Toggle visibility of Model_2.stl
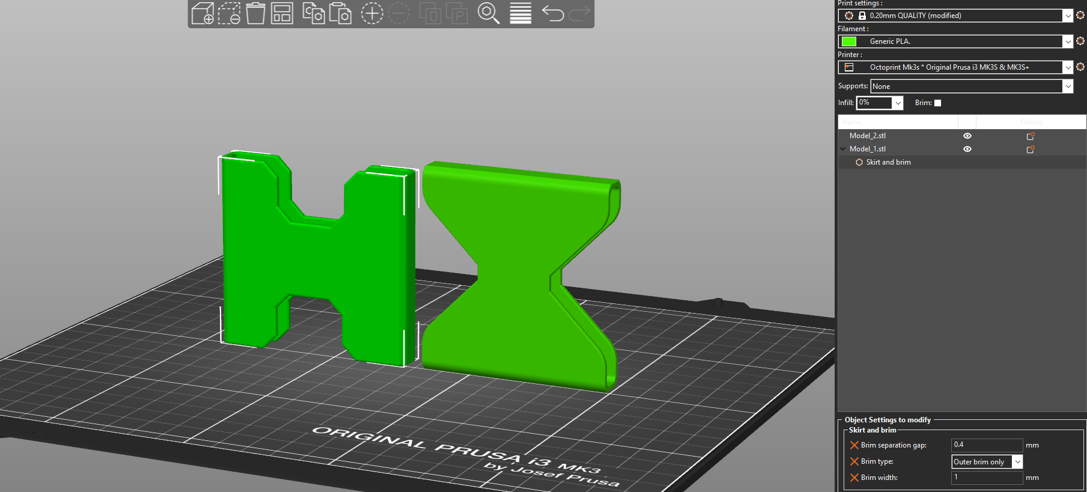 pos(967,136)
